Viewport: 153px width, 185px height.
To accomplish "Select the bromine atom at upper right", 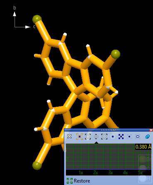I will pyautogui.click(x=116, y=54).
